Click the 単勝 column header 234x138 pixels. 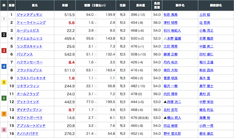(65, 5)
